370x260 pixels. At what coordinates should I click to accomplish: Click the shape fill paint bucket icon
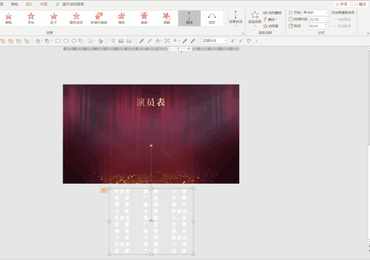click(157, 41)
